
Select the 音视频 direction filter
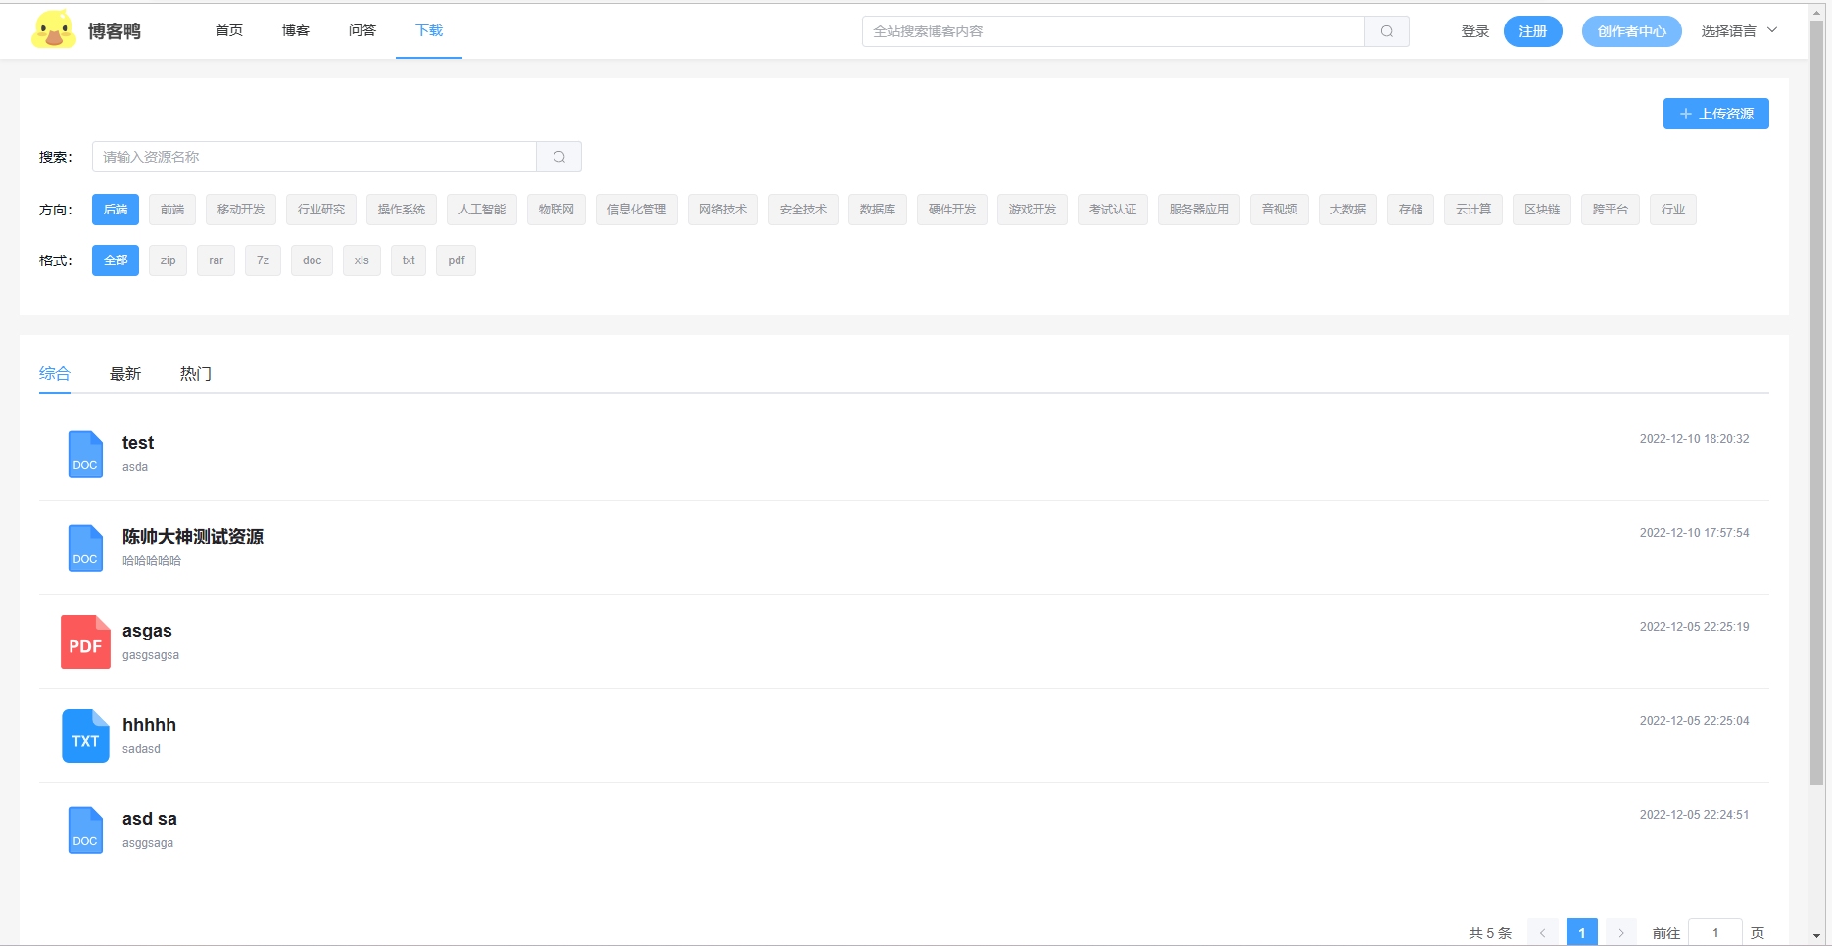[1279, 210]
